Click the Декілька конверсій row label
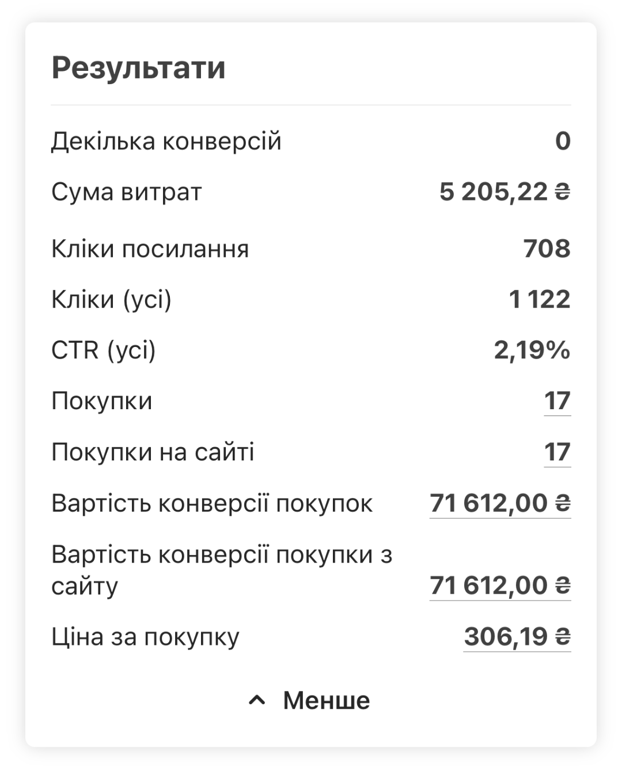The width and height of the screenshot is (622, 778). point(166,141)
